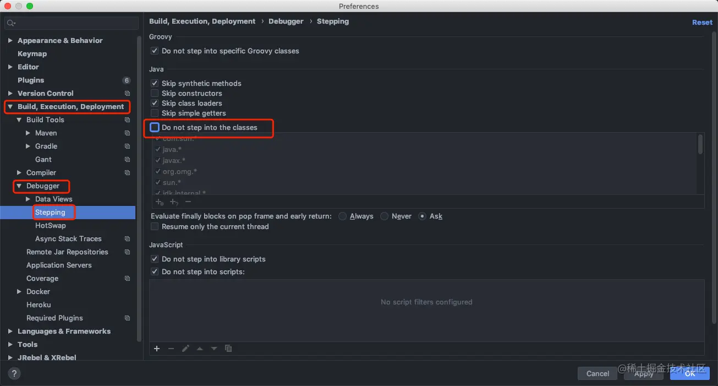Click project-level icon next to Gant
Screen dimensions: 718x386
pos(127,160)
